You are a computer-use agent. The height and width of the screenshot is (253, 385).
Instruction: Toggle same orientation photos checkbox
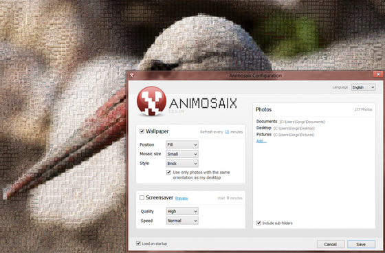coord(168,172)
